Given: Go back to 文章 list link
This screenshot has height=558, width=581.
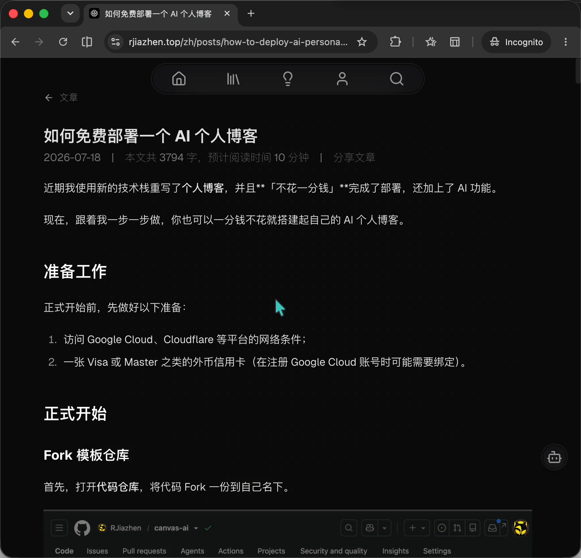Looking at the screenshot, I should (x=61, y=97).
